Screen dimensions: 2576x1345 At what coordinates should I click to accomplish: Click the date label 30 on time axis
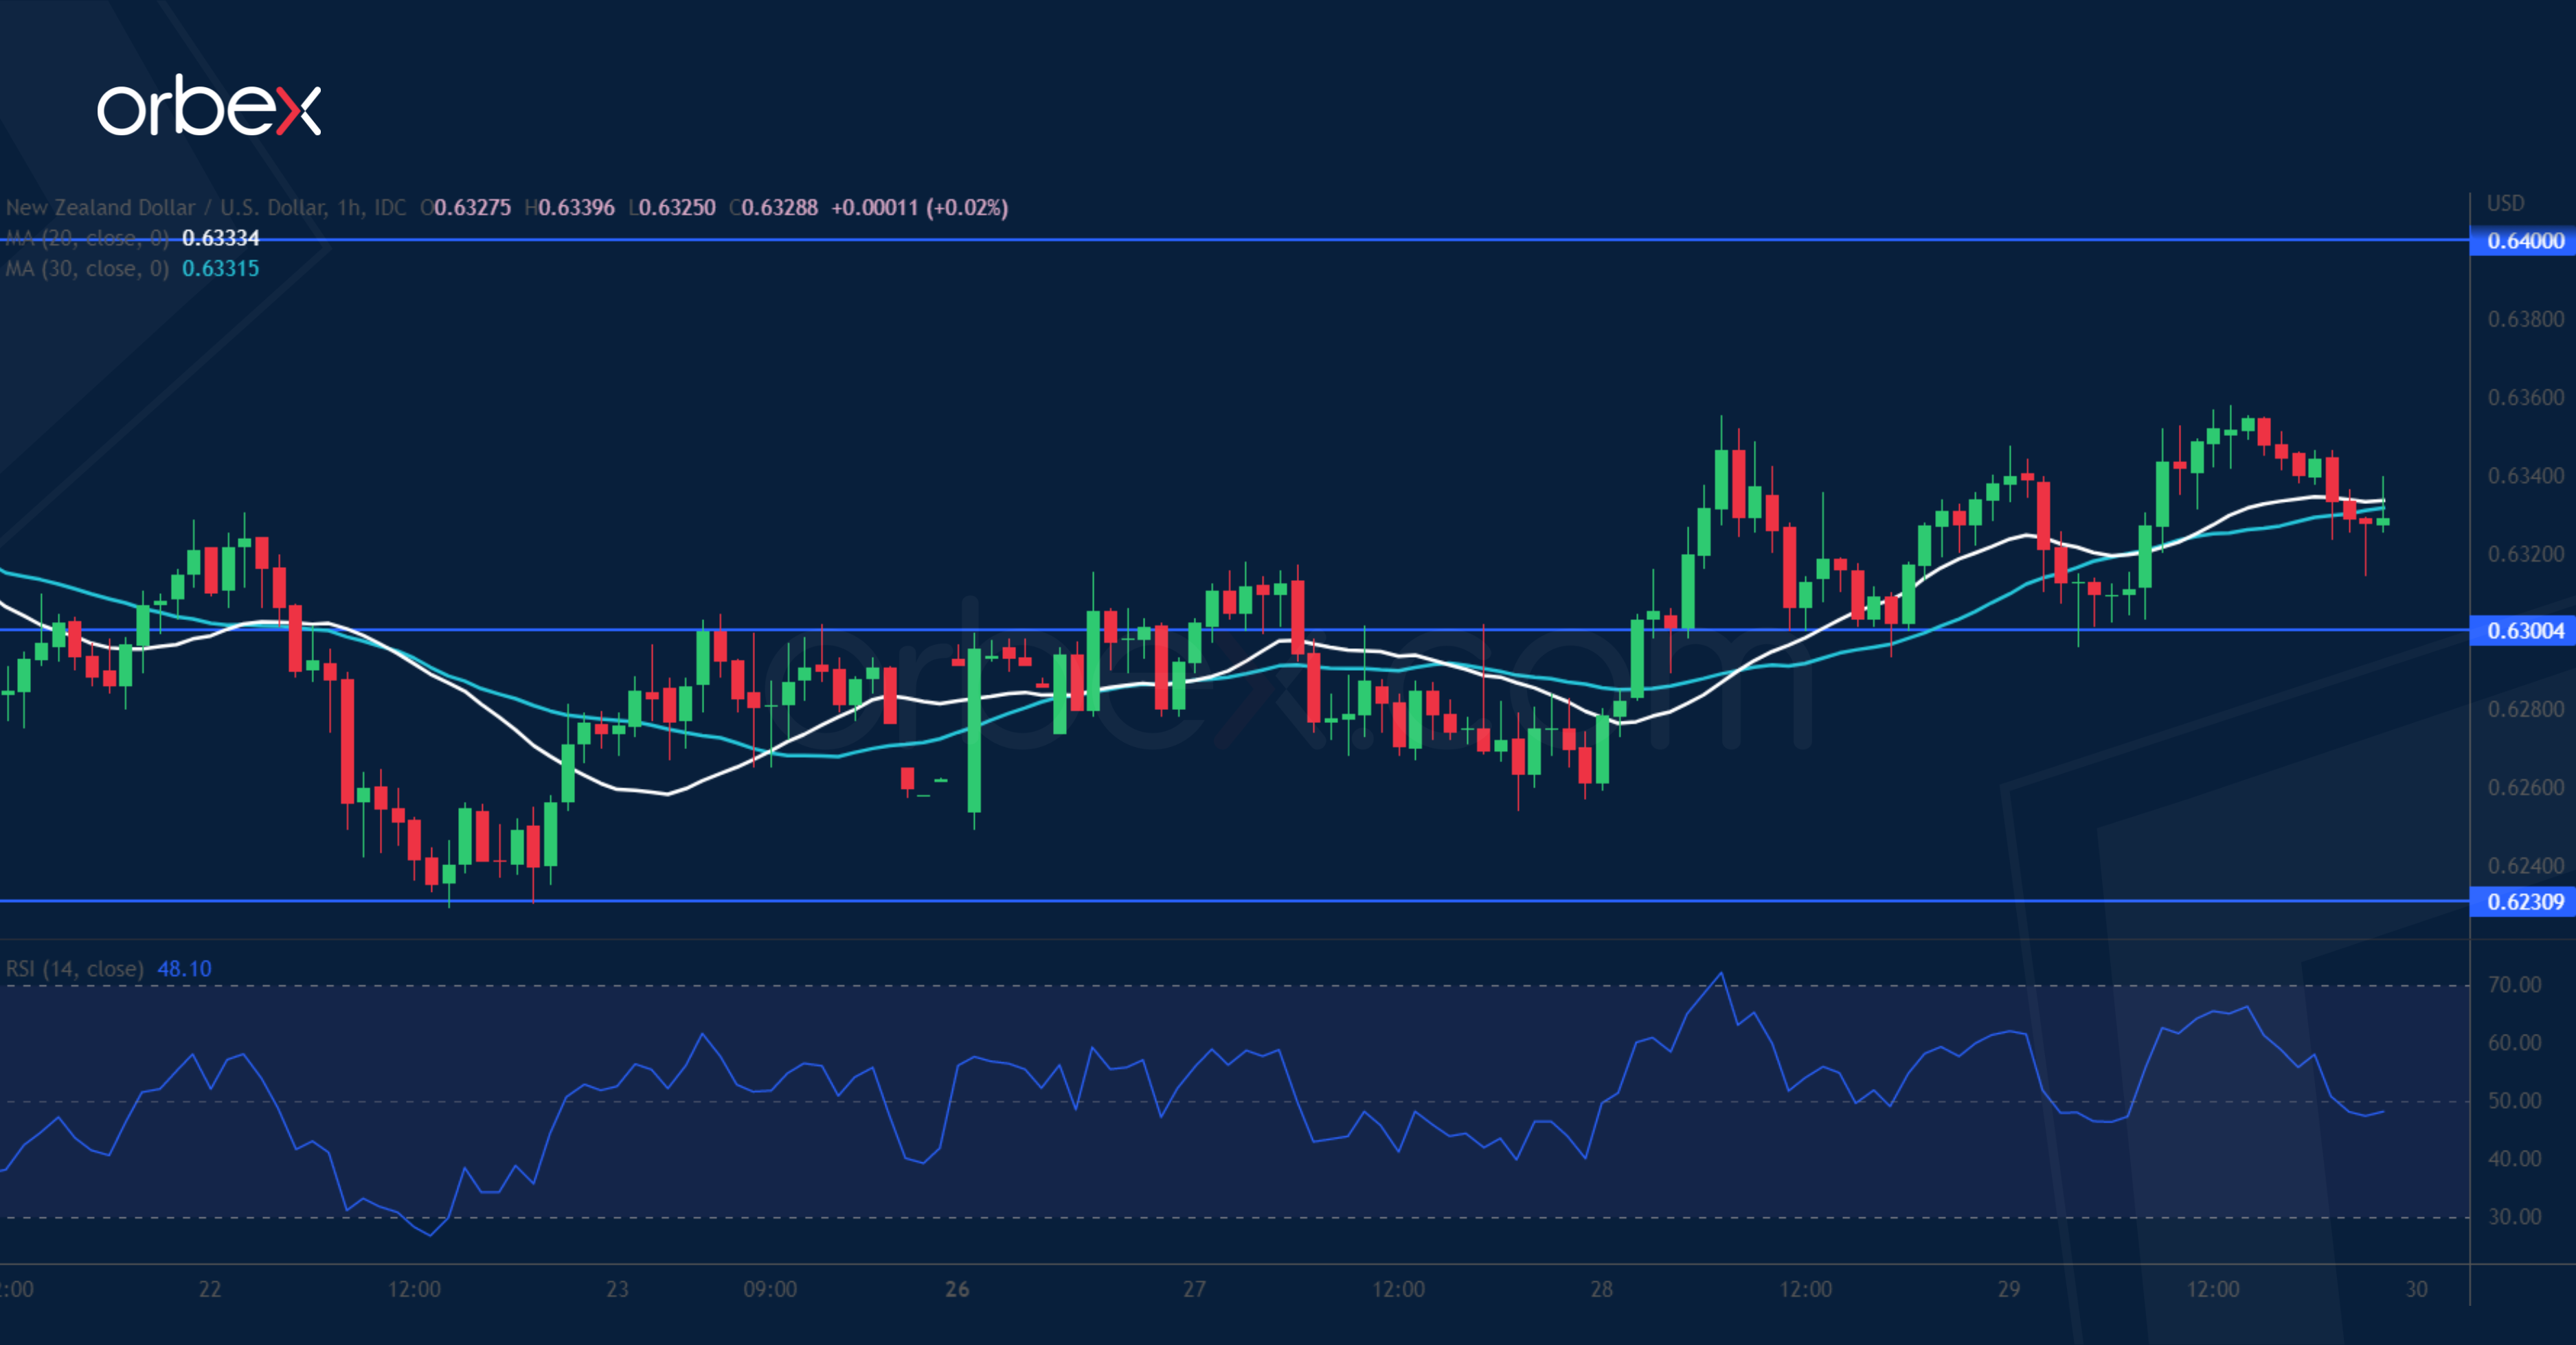(x=2416, y=1289)
